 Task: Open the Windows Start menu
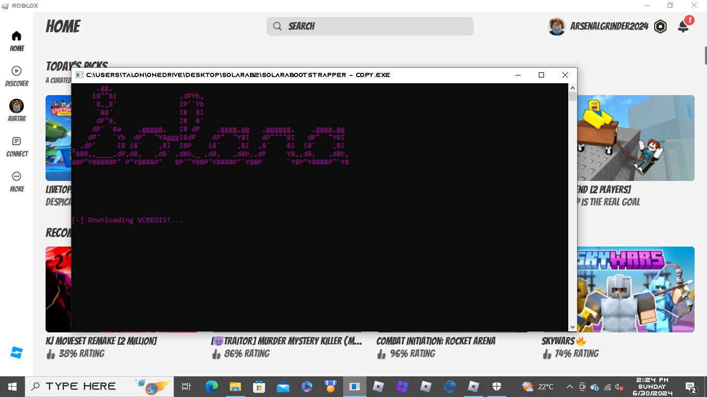click(x=12, y=386)
